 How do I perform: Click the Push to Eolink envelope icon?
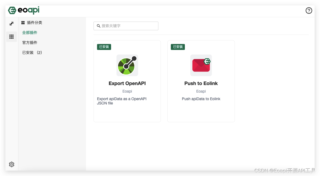(x=201, y=65)
